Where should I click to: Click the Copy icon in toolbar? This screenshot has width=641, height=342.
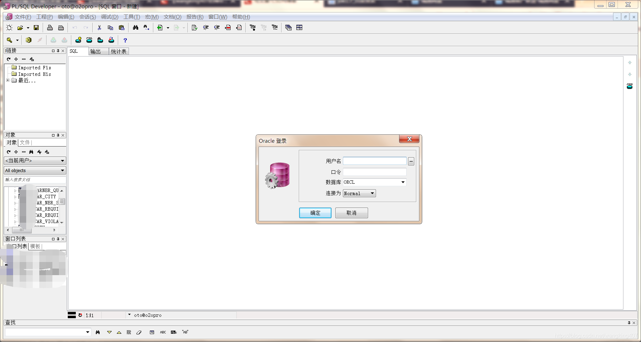[x=110, y=28]
